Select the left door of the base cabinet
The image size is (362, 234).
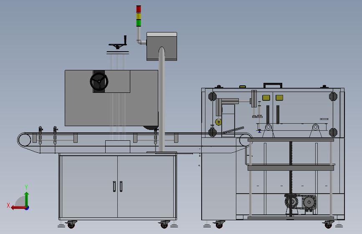point(90,187)
